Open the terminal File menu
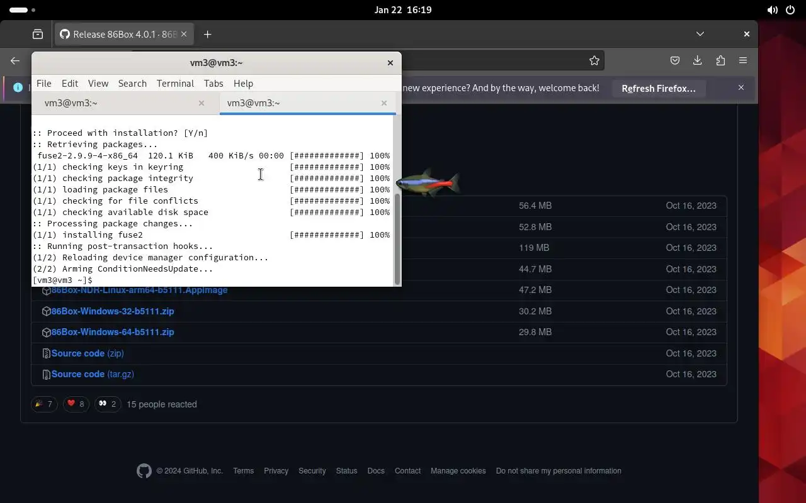The image size is (806, 503). [x=44, y=83]
